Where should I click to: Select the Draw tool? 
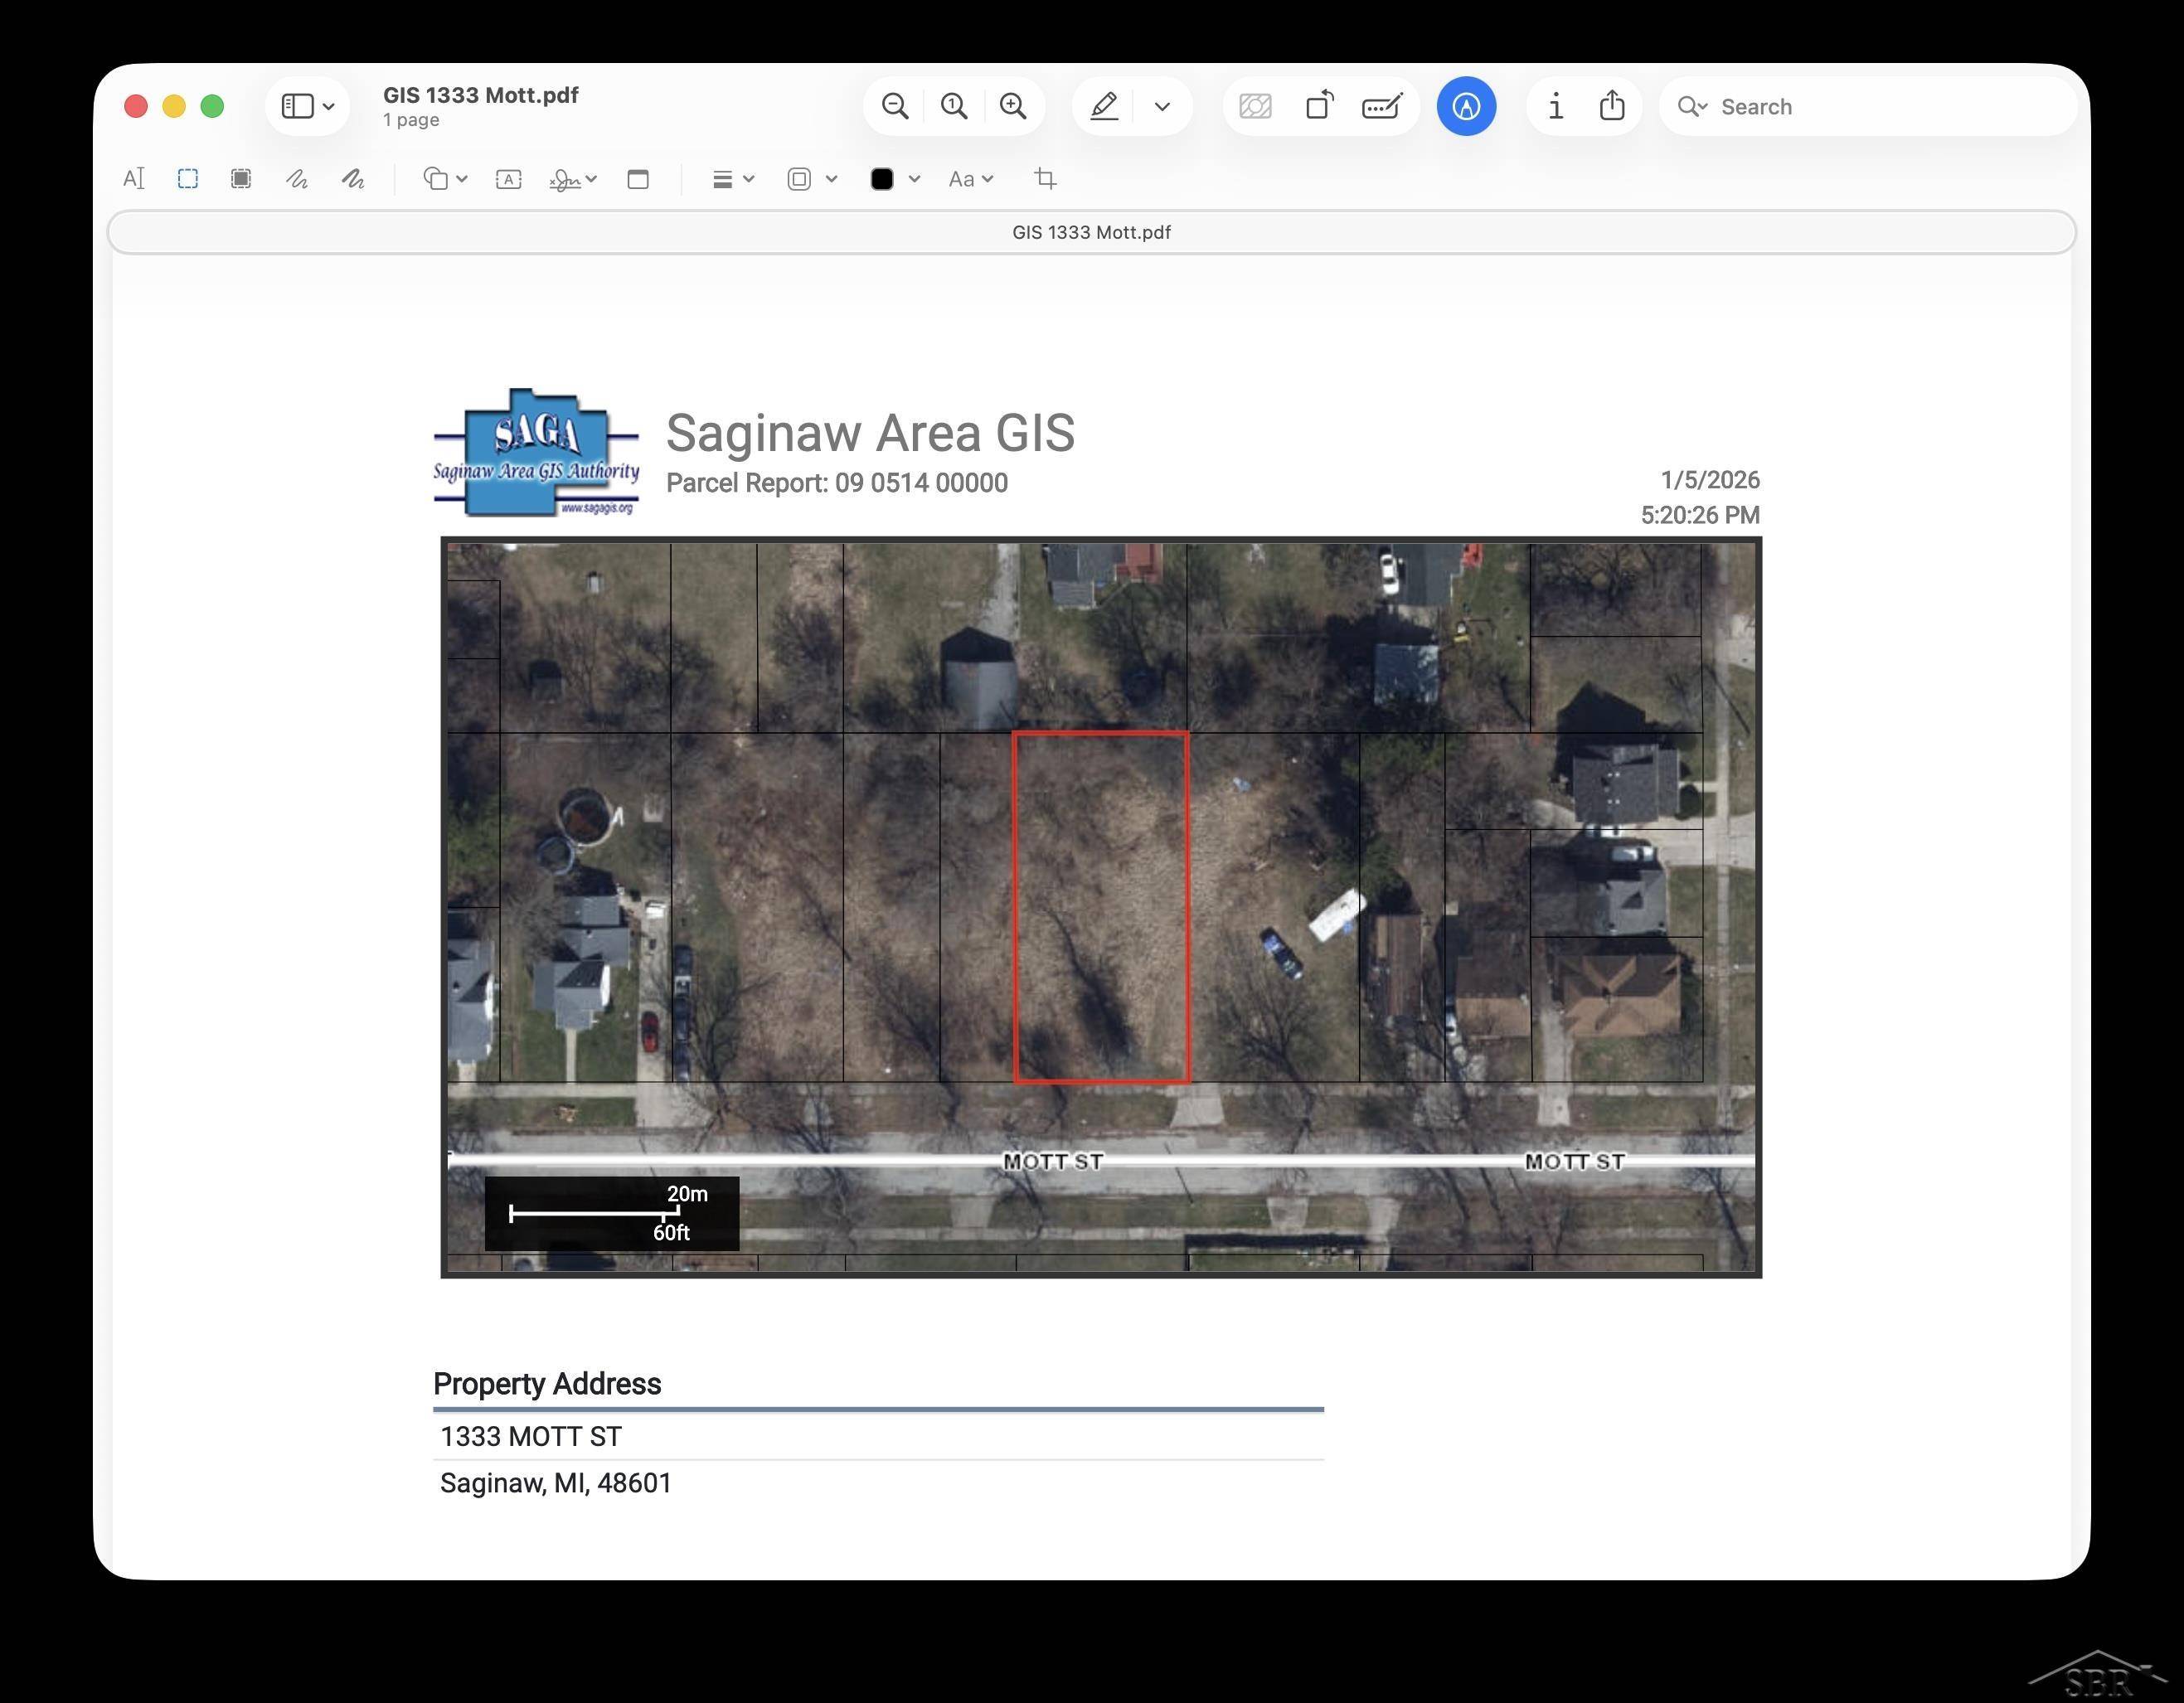point(354,179)
